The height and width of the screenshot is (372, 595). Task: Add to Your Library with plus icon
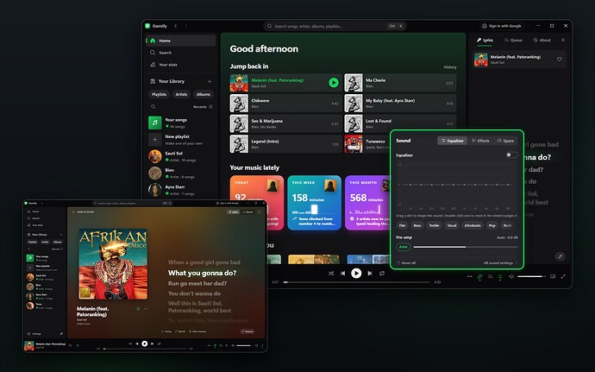[210, 81]
